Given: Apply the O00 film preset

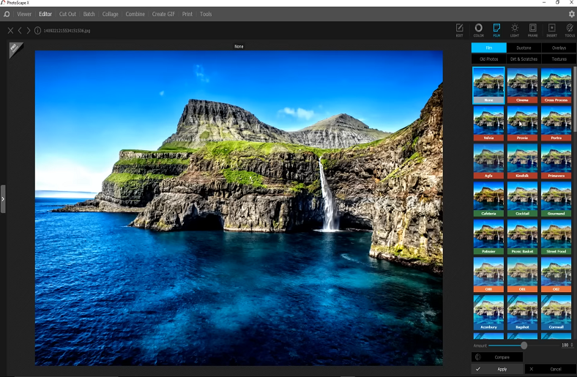Looking at the screenshot, I should click(x=488, y=275).
